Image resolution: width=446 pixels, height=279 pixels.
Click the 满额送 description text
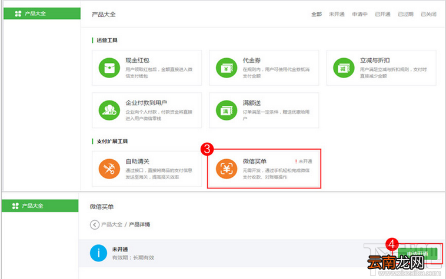pos(276,115)
